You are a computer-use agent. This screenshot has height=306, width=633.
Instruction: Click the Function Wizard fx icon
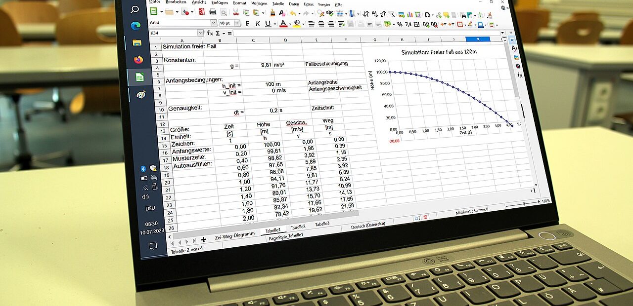(x=210, y=33)
